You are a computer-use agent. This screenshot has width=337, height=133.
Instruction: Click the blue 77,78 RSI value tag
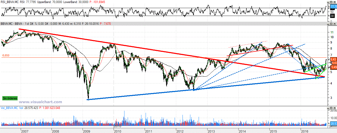click(x=333, y=6)
